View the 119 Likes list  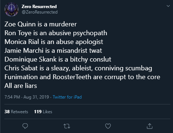coord(43,112)
